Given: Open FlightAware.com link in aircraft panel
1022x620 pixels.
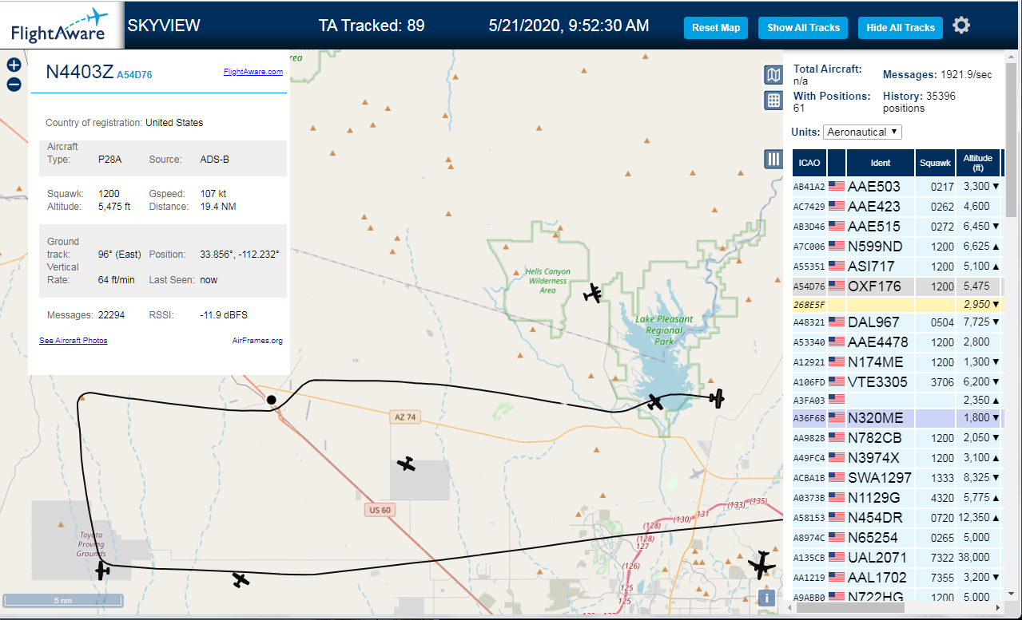Looking at the screenshot, I should (253, 71).
